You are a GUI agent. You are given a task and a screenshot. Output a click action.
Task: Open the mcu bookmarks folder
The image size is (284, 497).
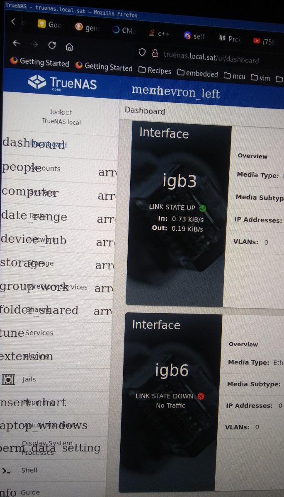point(235,76)
